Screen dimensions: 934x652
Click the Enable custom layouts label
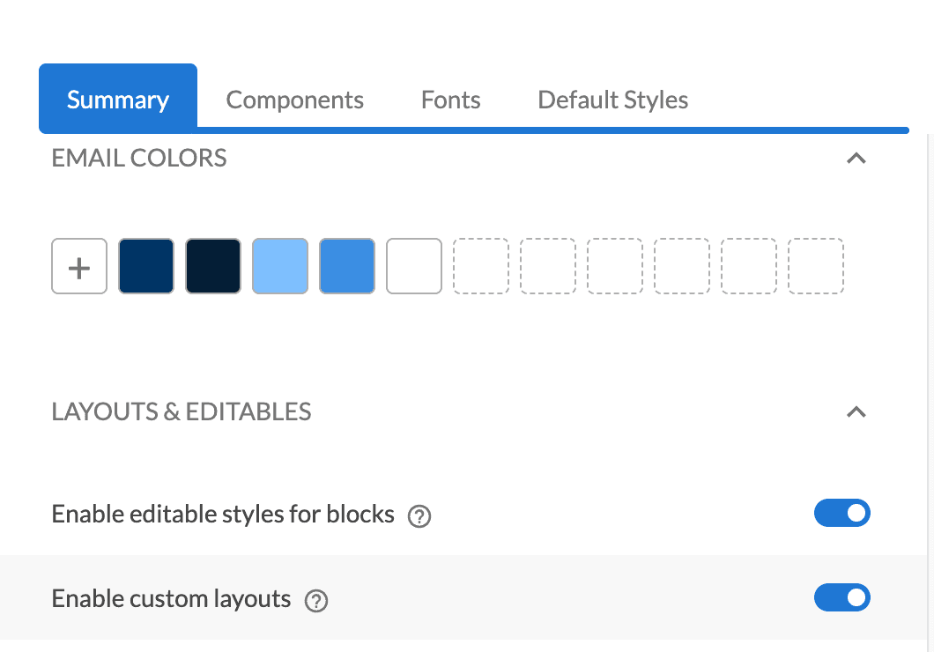point(171,599)
